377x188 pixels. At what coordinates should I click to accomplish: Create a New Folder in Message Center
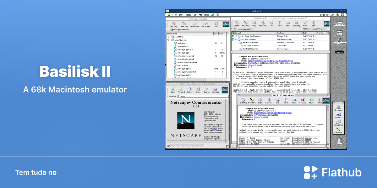point(195,24)
